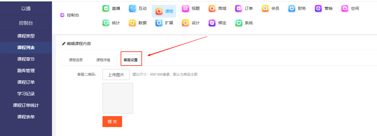Open the 营销 marketing icon

(318, 9)
